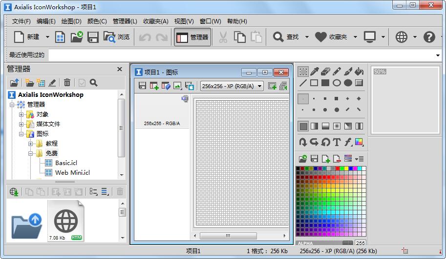
Task: Click the 浏览 browse button
Action: tap(116, 37)
